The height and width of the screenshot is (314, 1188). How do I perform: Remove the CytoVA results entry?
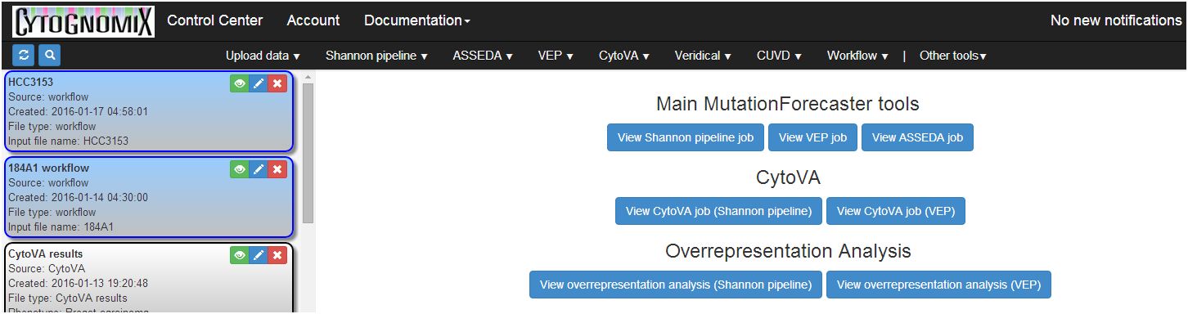pyautogui.click(x=277, y=256)
